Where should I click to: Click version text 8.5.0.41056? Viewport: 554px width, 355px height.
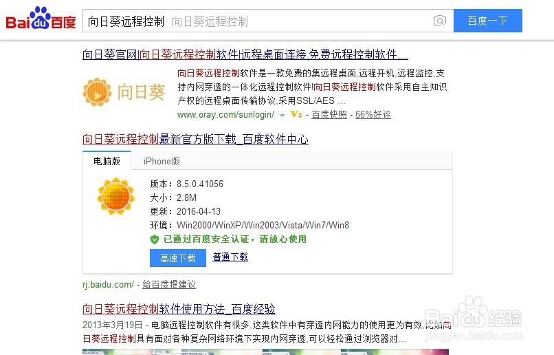click(x=200, y=184)
